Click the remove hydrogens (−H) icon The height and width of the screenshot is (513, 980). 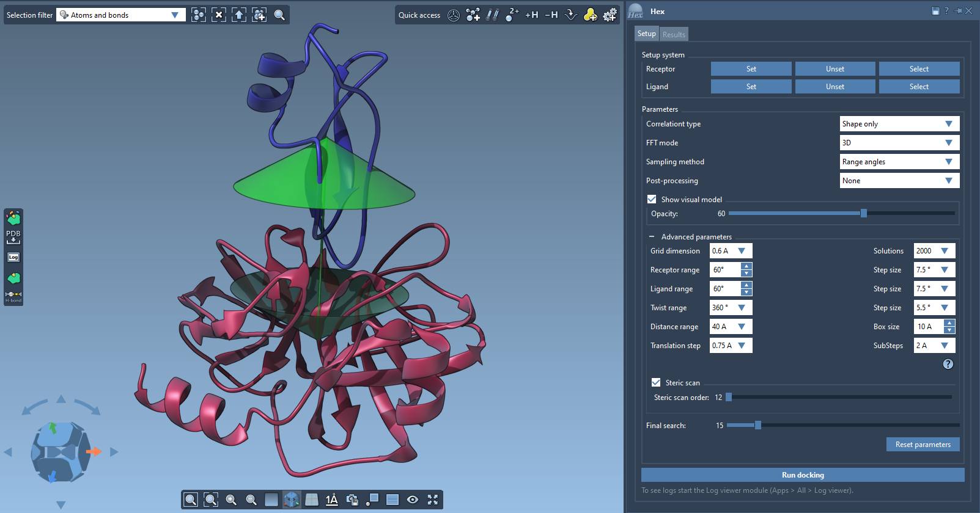[x=551, y=15]
